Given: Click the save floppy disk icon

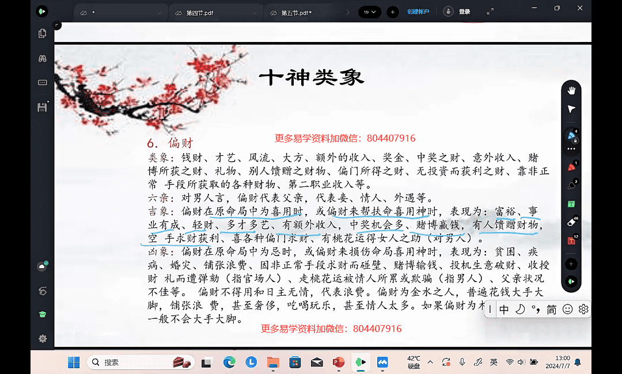Looking at the screenshot, I should (x=42, y=107).
